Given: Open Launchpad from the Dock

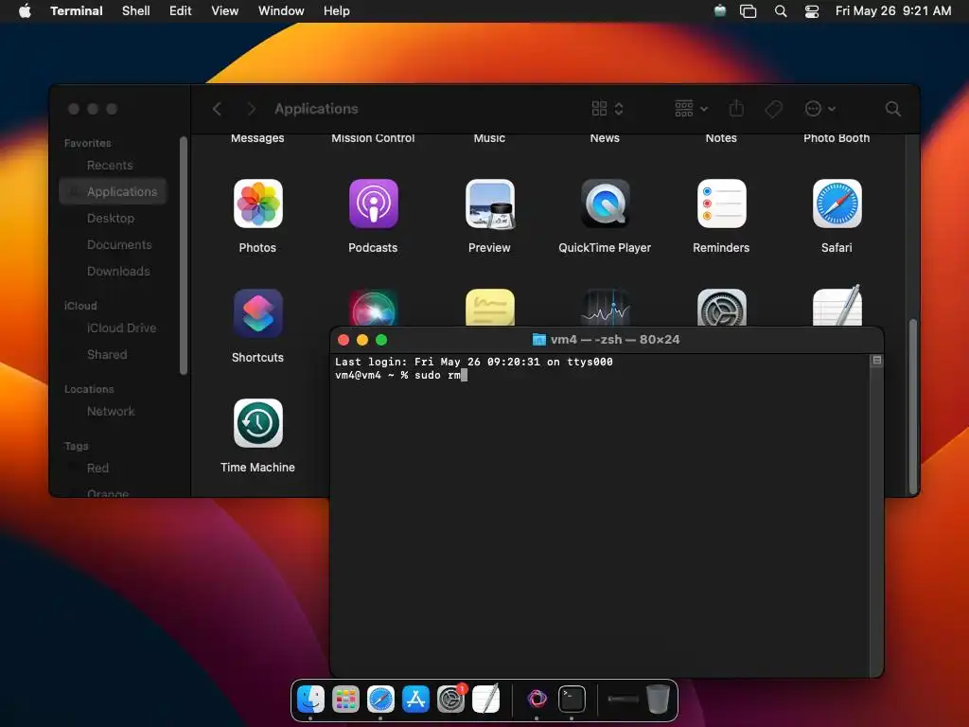Looking at the screenshot, I should [x=345, y=700].
